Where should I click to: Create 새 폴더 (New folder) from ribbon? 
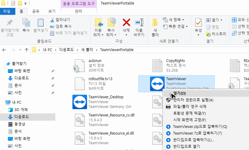pos(155,27)
